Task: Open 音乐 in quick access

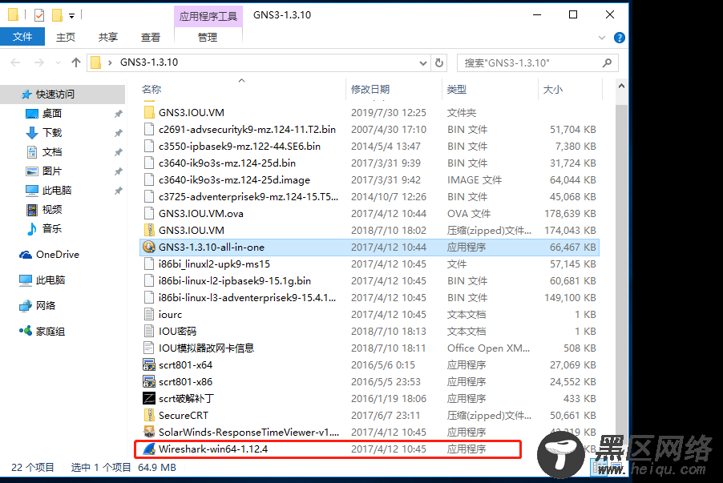Action: click(44, 228)
